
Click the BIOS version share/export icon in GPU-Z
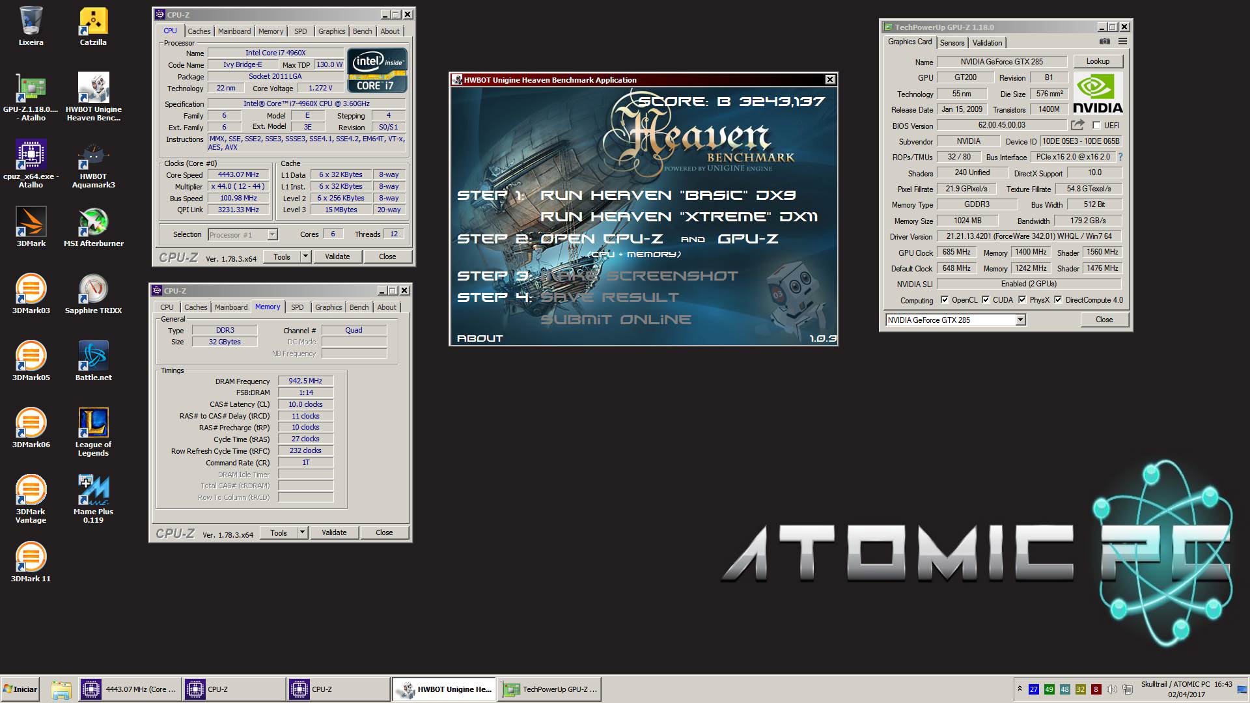click(x=1078, y=125)
